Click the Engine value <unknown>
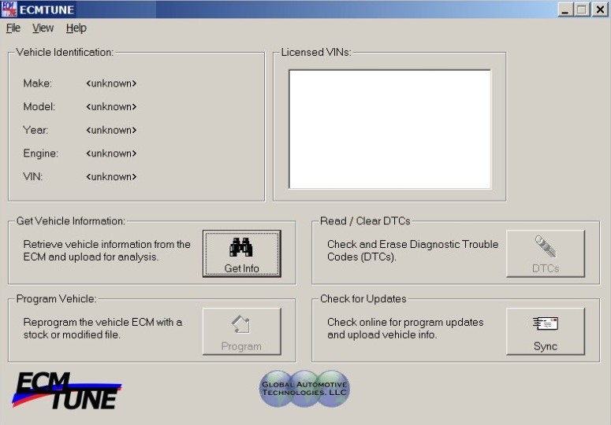Viewport: 611px width, 425px height. pyautogui.click(x=111, y=153)
